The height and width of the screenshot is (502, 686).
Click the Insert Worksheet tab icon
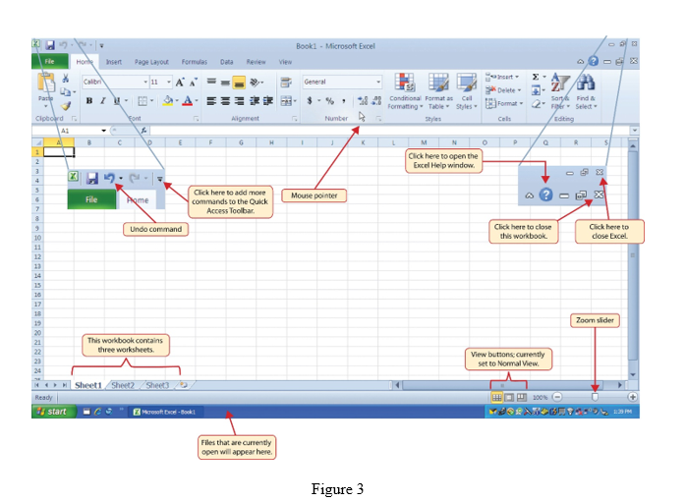click(184, 385)
